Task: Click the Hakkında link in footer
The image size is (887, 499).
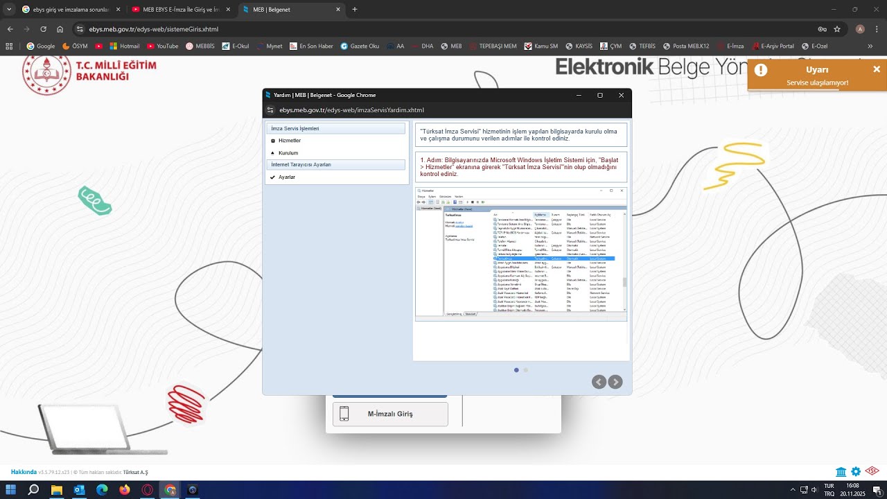Action: pos(24,472)
